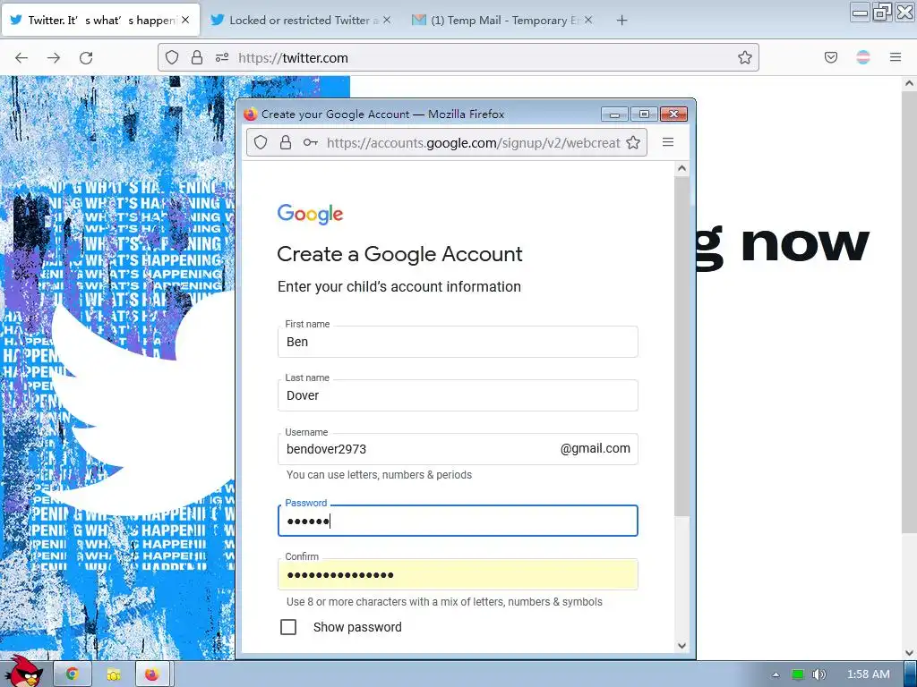Click the '@gmail.com' suffix text
917x687 pixels.
click(595, 448)
